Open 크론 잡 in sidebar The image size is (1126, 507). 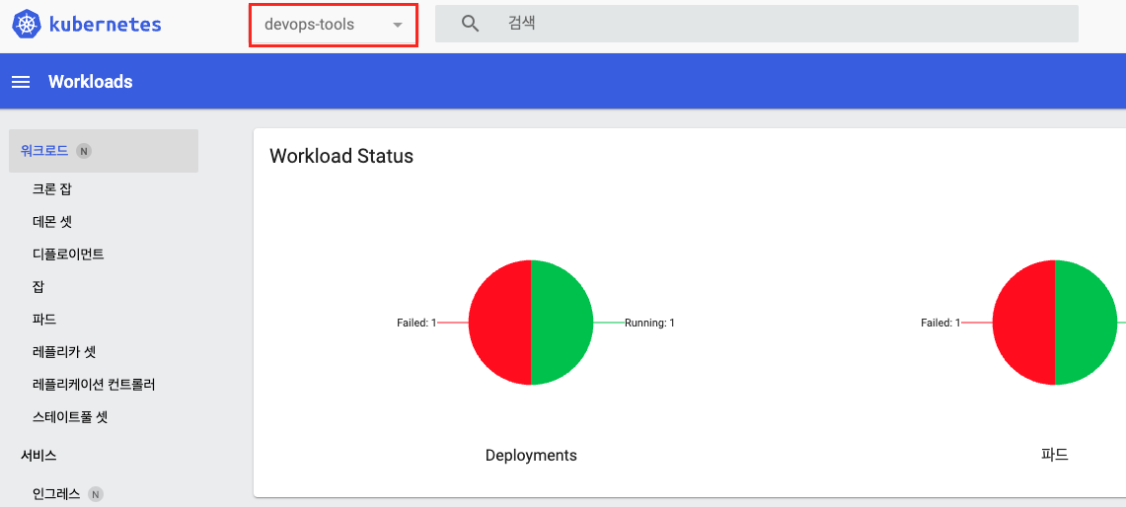[x=51, y=188]
